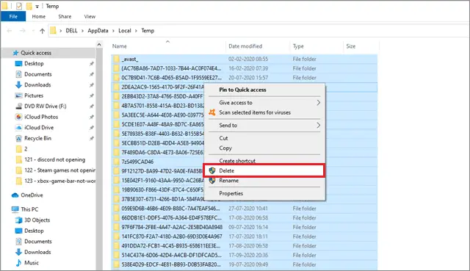Click the iCloud Drive icon

[18, 128]
